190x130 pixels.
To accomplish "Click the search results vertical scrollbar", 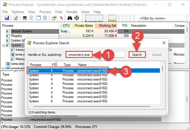I will (163, 69).
